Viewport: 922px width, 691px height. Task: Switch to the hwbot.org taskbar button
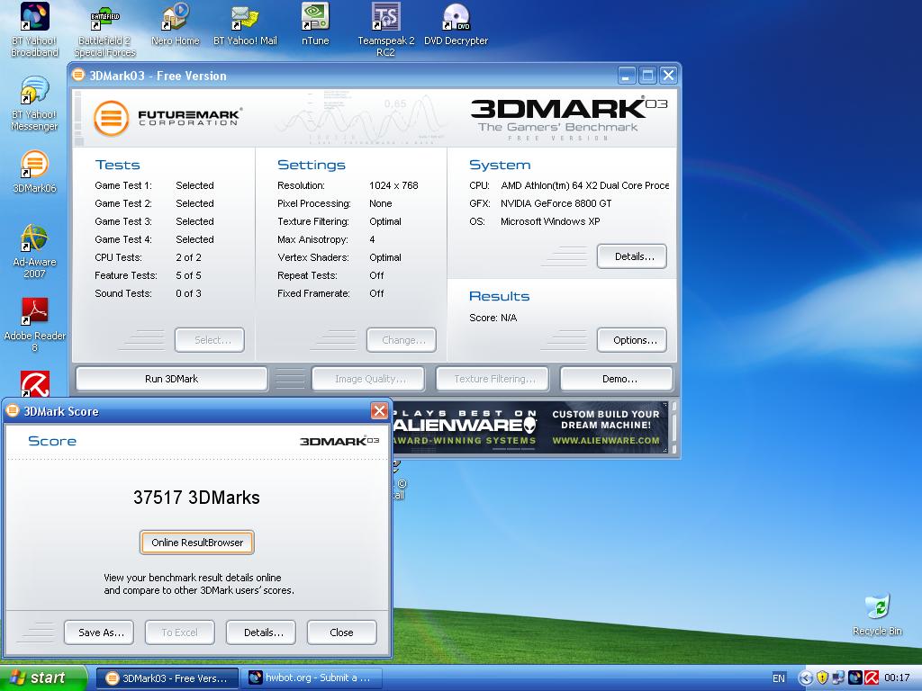click(x=312, y=678)
